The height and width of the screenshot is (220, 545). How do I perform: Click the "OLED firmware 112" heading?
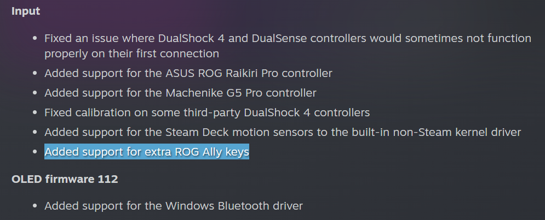click(x=65, y=179)
